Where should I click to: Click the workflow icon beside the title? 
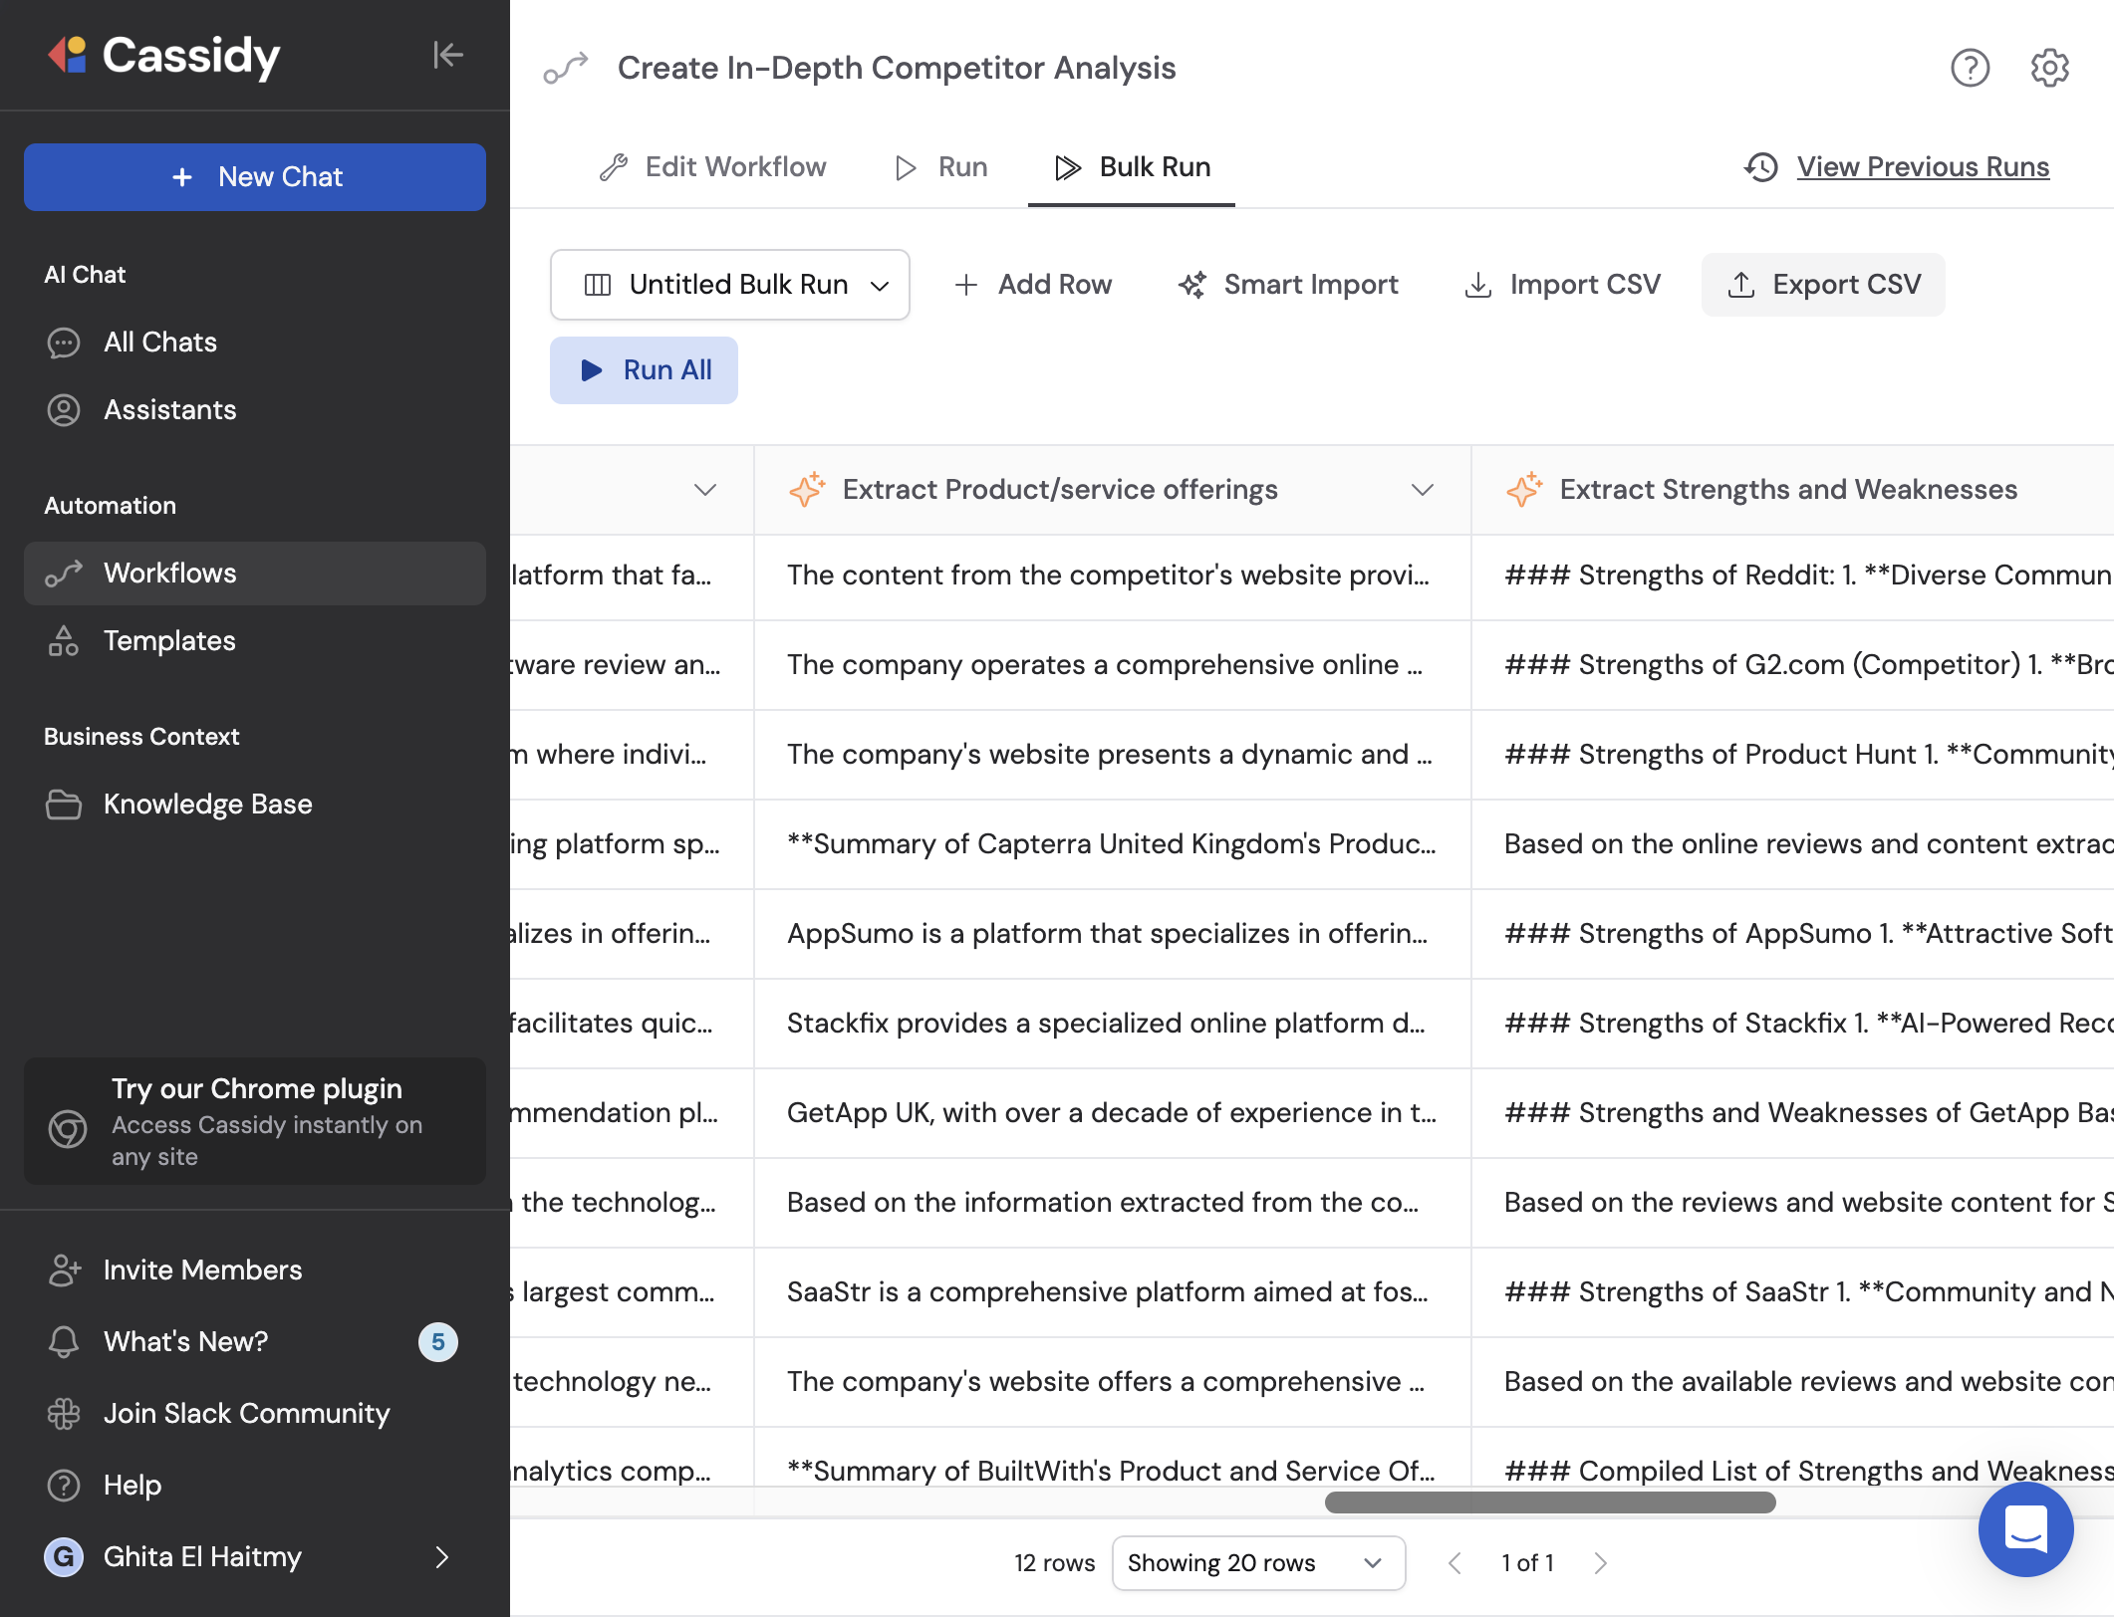tap(566, 68)
